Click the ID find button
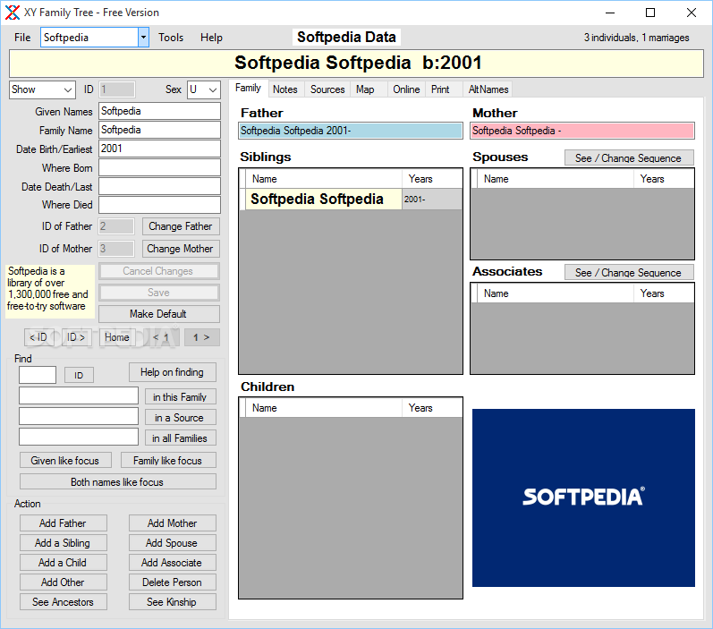 click(79, 375)
